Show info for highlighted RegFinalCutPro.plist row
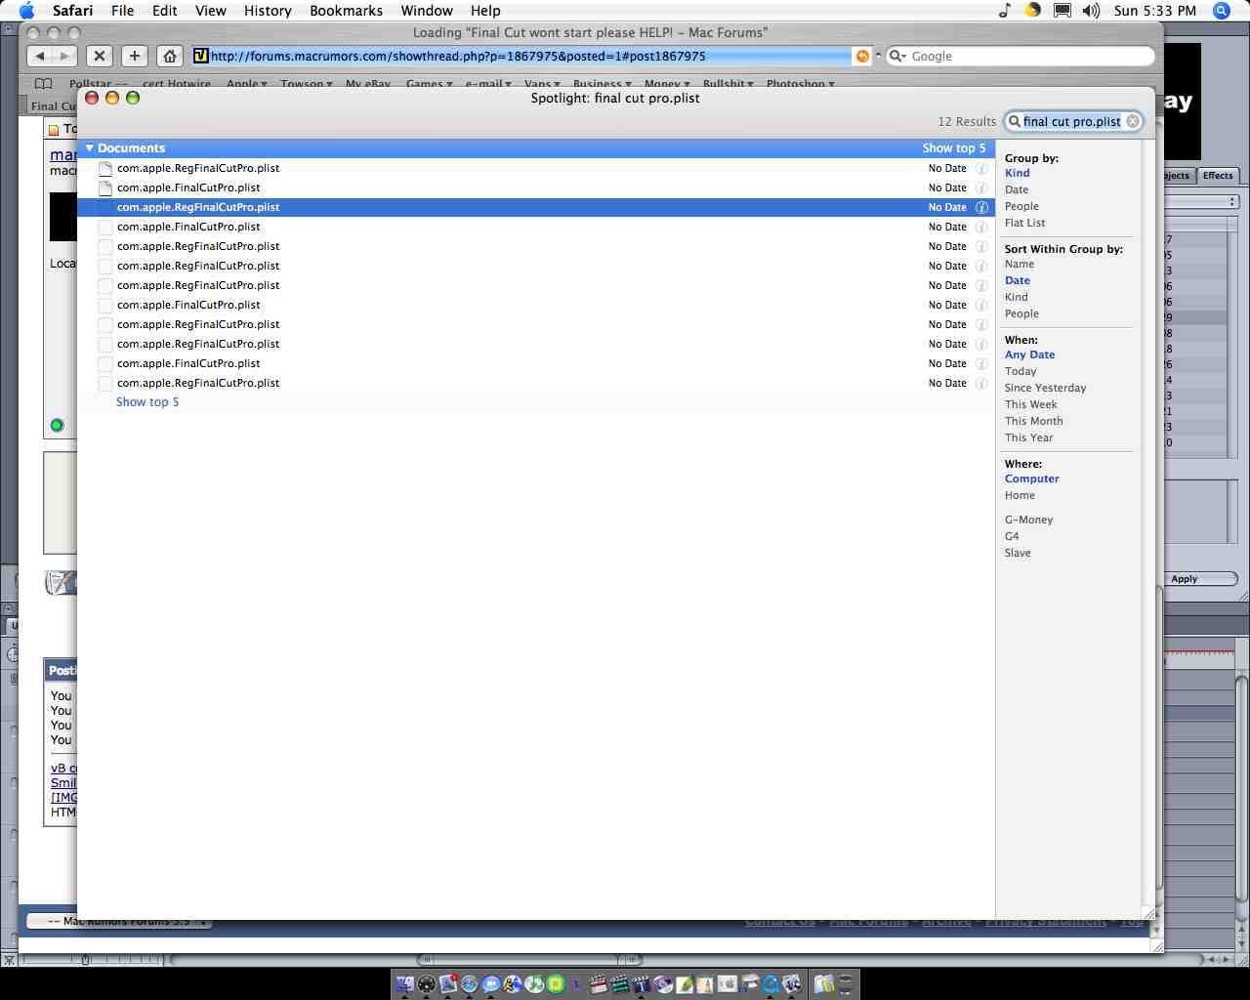Screen dimensions: 1250x1000 [982, 207]
